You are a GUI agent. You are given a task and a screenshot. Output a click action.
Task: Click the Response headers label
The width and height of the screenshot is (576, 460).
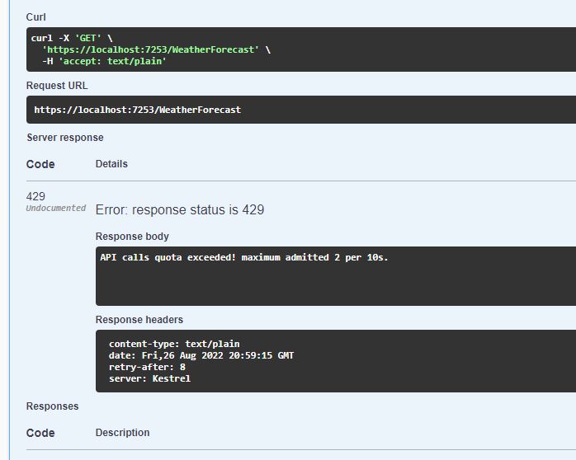[139, 320]
